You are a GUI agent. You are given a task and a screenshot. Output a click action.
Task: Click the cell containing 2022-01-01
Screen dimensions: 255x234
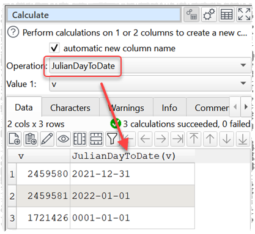[x=132, y=196]
